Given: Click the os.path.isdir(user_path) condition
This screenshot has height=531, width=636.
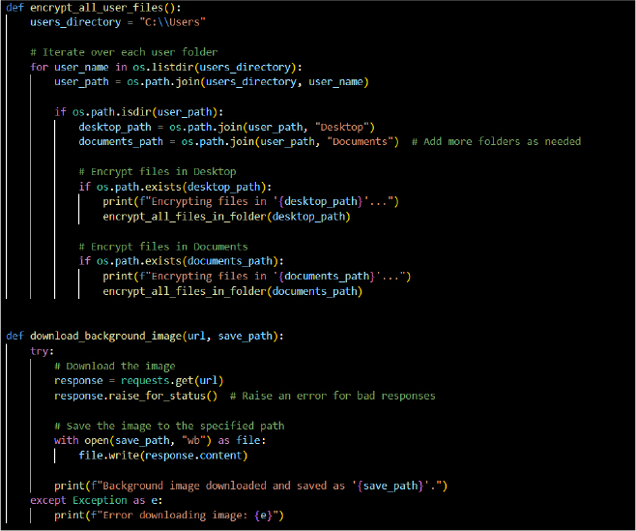Looking at the screenshot, I should point(145,112).
